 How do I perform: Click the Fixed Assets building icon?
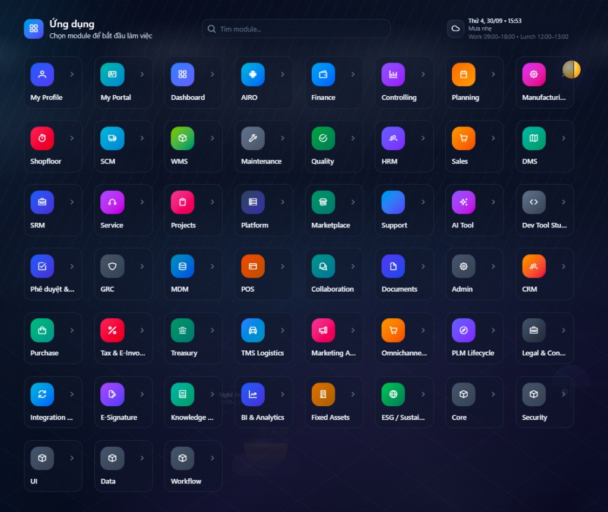pos(323,394)
